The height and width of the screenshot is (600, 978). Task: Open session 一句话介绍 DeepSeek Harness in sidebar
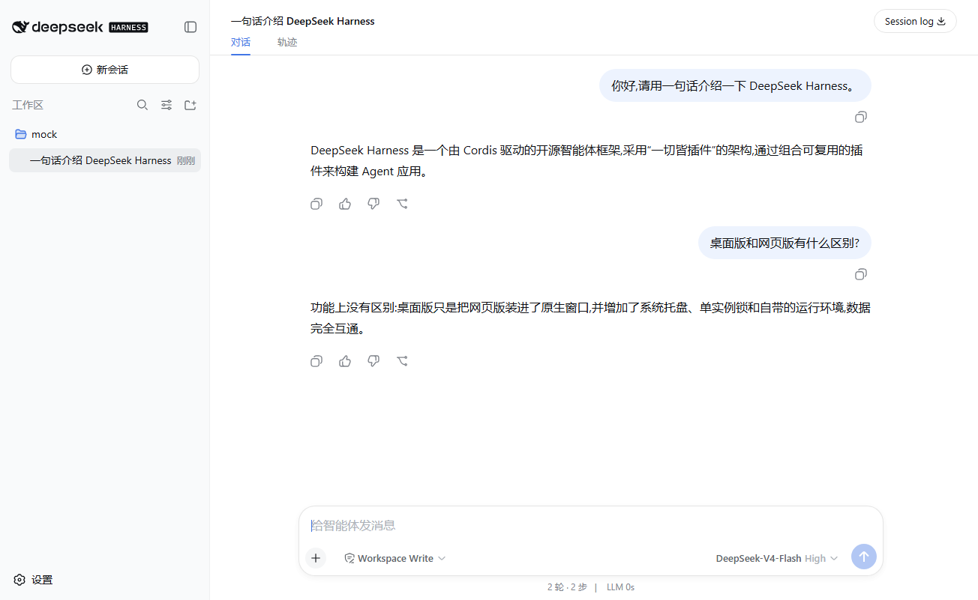[x=105, y=160]
